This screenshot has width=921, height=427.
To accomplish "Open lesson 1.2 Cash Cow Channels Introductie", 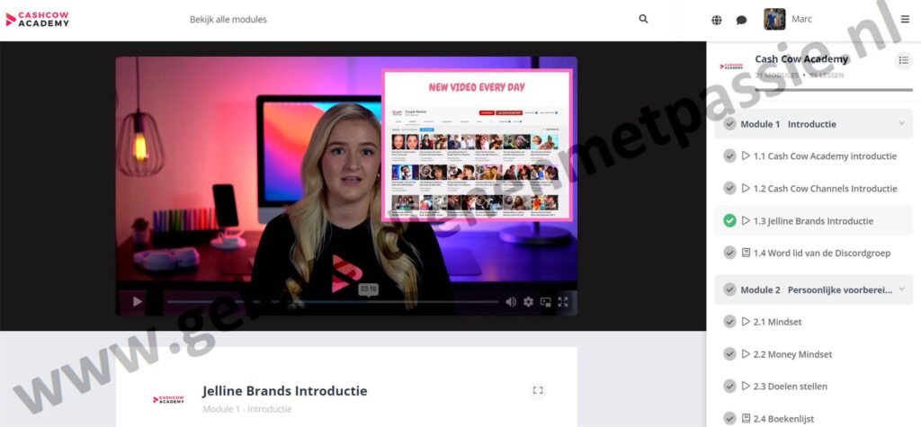I will pyautogui.click(x=825, y=189).
